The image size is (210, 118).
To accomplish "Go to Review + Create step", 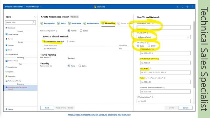I will coord(125,23).
